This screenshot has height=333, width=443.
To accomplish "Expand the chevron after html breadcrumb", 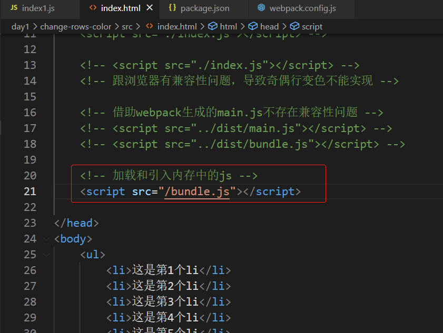I will 243,26.
